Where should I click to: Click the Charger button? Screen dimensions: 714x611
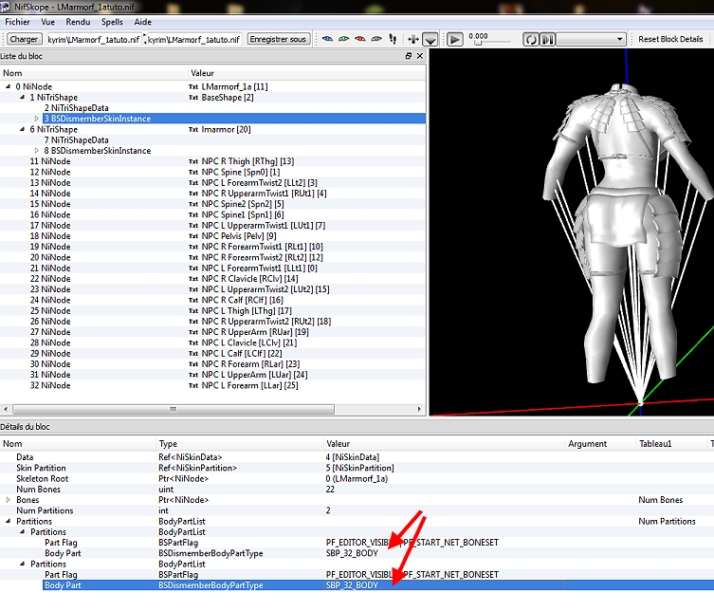[24, 39]
